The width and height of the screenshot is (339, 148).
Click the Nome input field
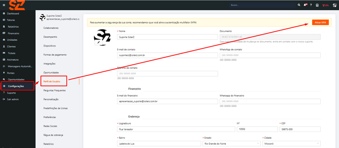tap(167, 37)
